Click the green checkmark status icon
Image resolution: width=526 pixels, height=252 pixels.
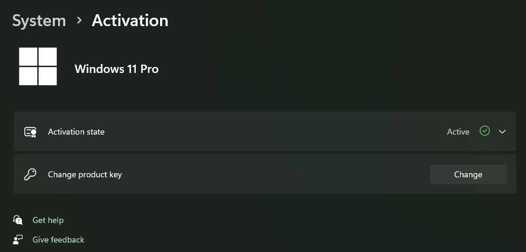(x=484, y=131)
